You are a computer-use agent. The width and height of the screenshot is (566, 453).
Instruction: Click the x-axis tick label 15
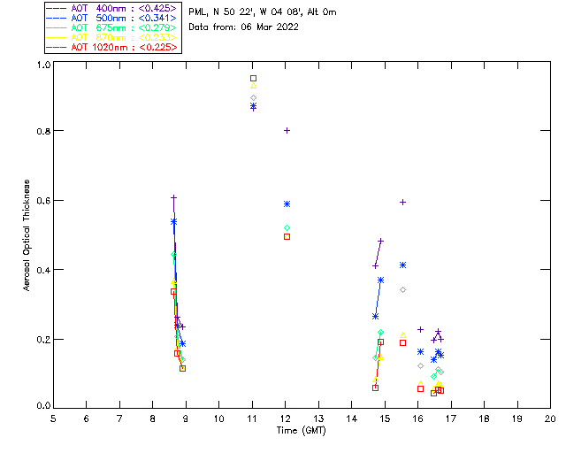click(x=385, y=418)
